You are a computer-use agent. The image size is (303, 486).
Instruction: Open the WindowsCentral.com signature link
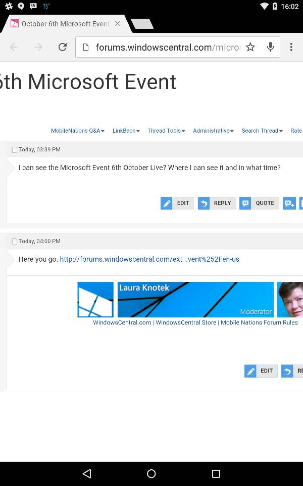click(x=122, y=322)
